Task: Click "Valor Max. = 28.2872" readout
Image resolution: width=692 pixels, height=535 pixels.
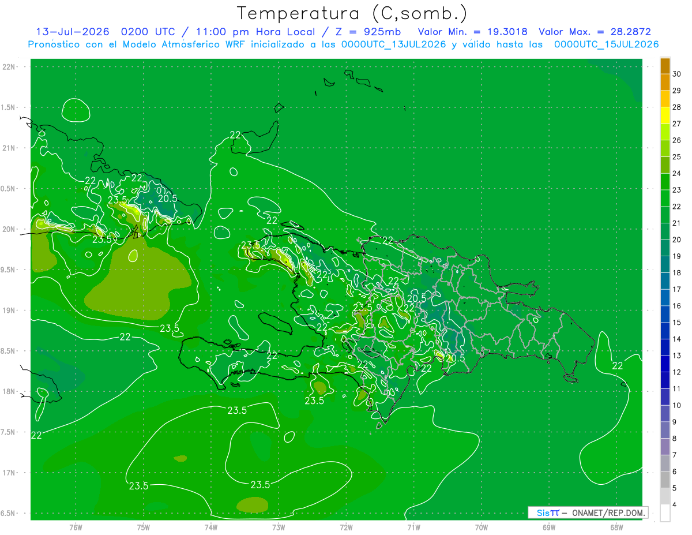Action: point(595,32)
